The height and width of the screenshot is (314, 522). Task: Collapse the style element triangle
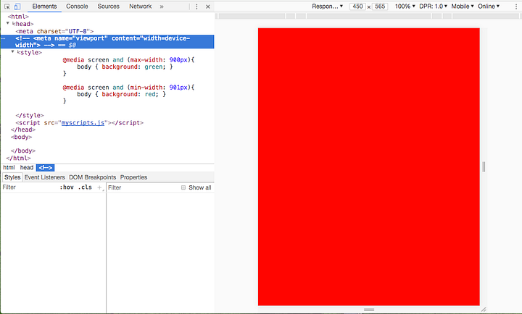(12, 52)
